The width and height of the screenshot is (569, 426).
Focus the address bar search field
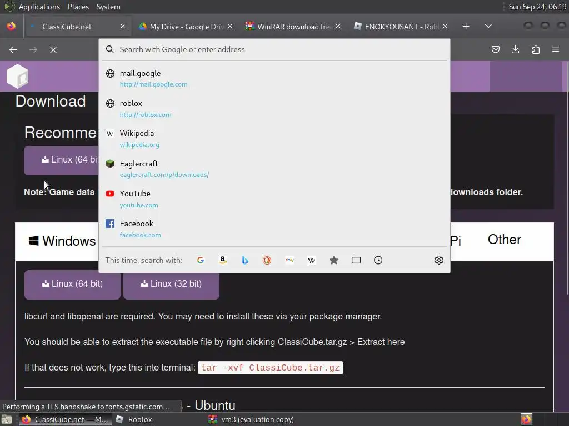pos(274,49)
